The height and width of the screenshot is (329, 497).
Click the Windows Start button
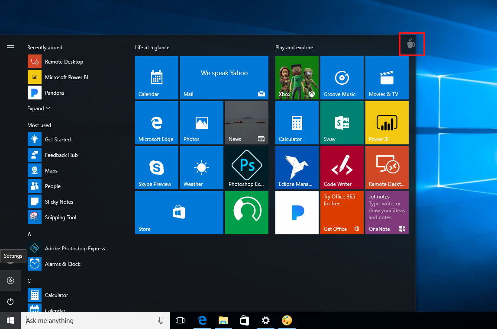(10, 320)
